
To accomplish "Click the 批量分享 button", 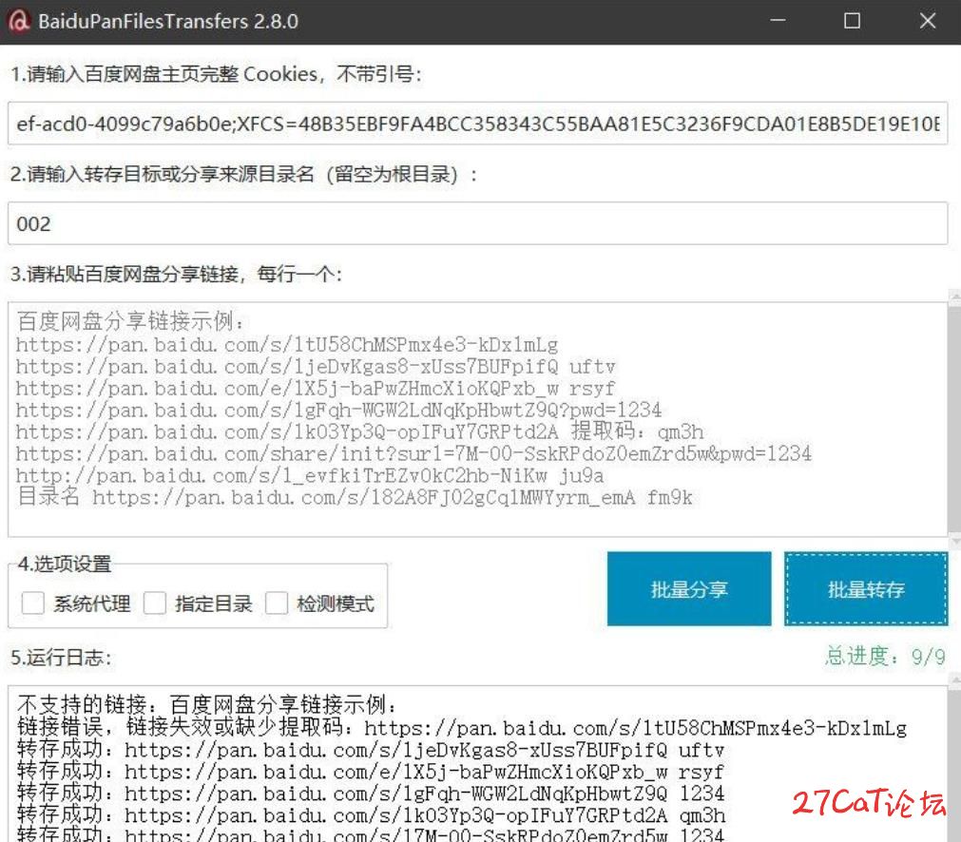I will [x=689, y=589].
